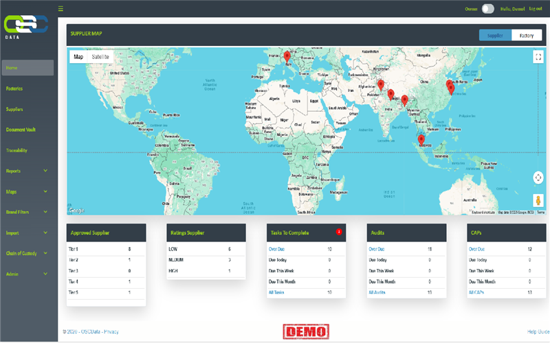Switch map to Satellite imagery
This screenshot has height=343, width=550.
(100, 57)
